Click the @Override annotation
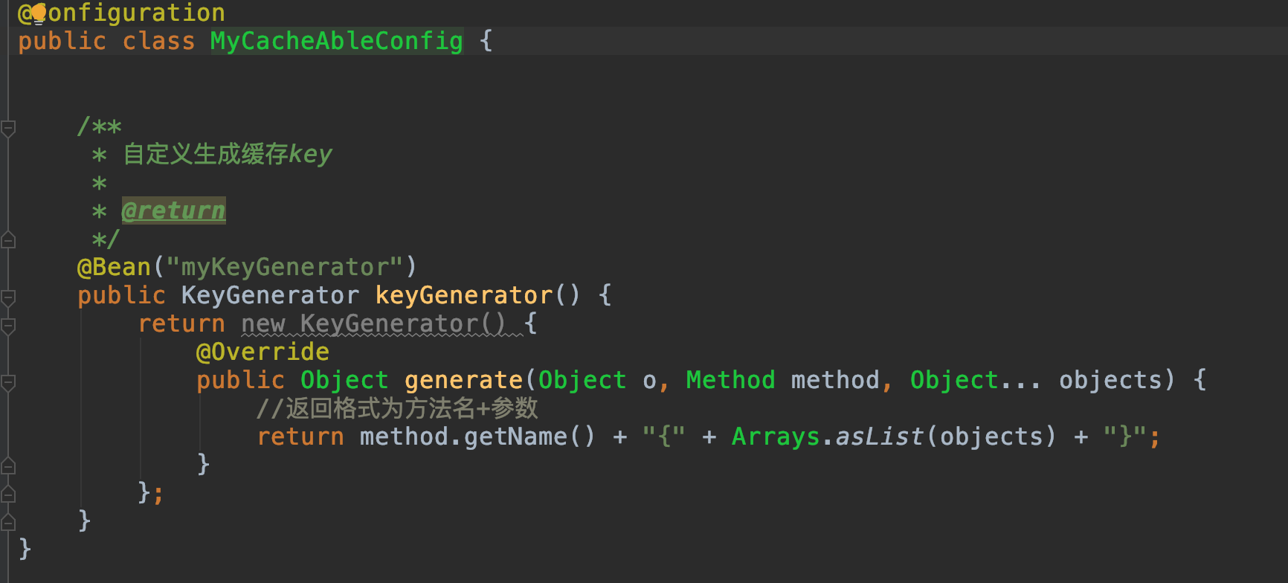This screenshot has width=1288, height=583. [x=262, y=352]
